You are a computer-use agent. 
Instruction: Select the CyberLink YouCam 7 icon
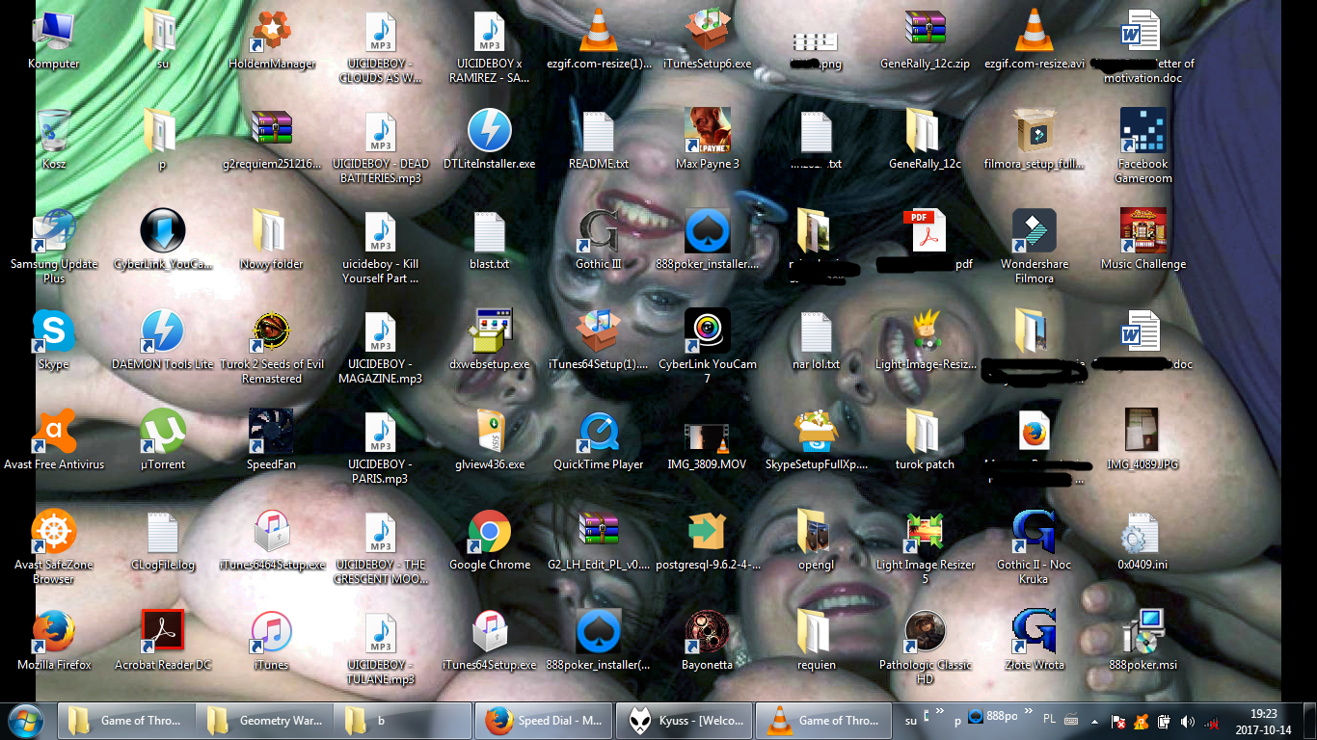point(708,347)
